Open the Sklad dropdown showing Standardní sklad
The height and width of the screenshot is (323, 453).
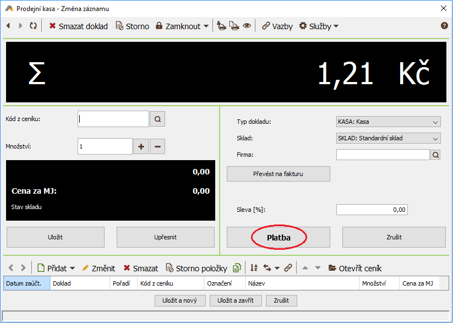(x=389, y=138)
